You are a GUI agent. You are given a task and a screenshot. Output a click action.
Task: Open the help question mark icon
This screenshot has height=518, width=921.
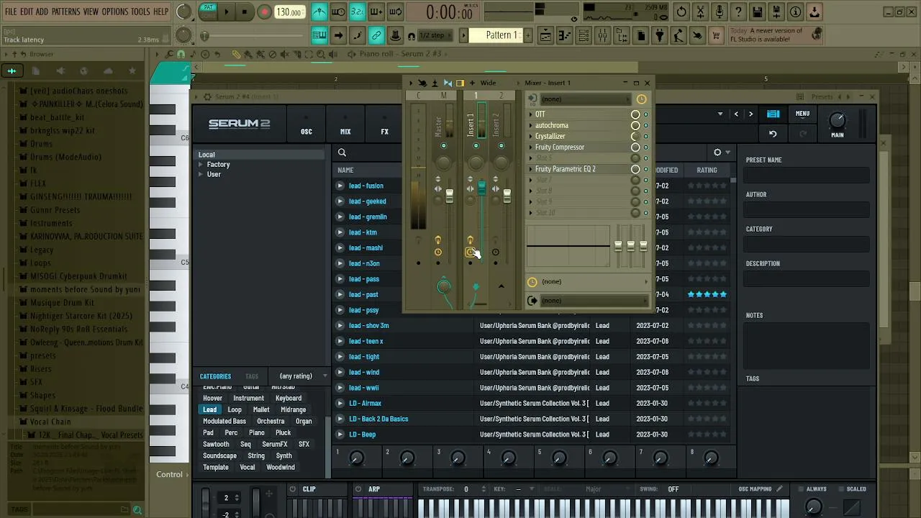(738, 12)
